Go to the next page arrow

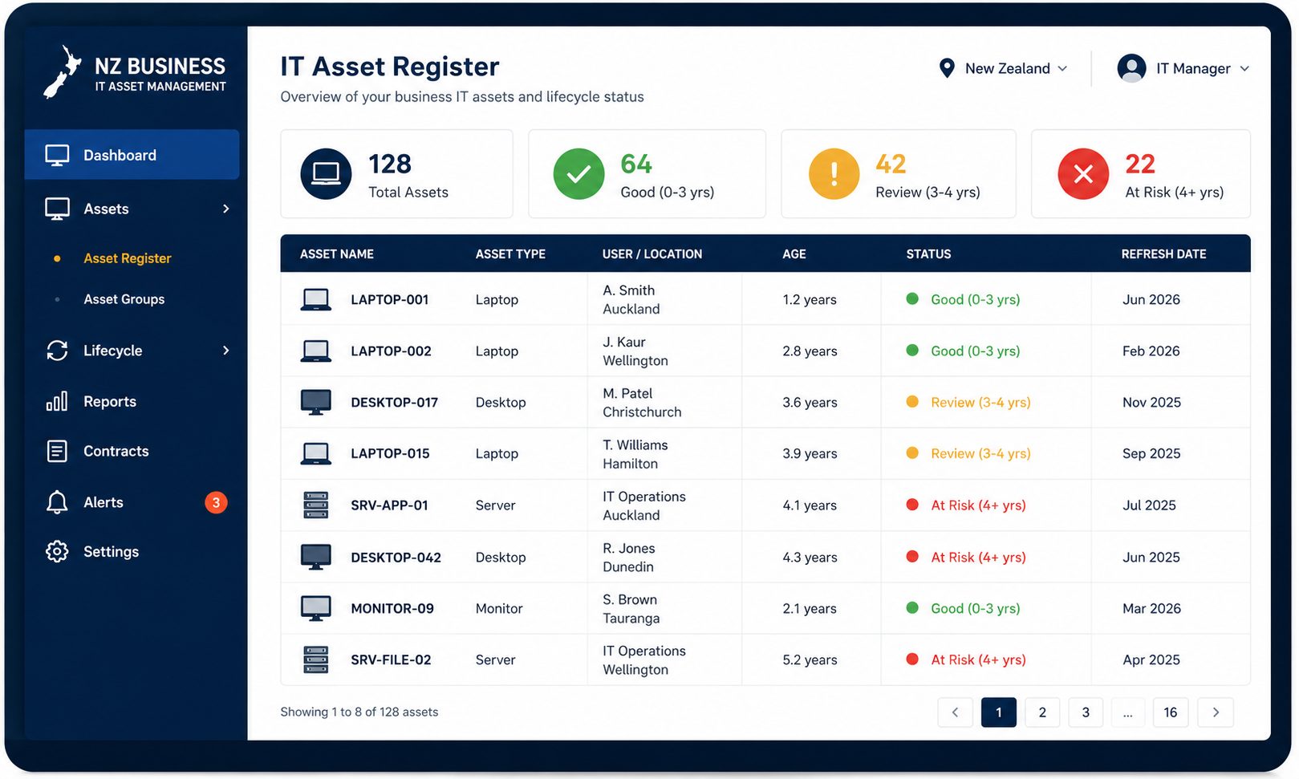(x=1216, y=712)
